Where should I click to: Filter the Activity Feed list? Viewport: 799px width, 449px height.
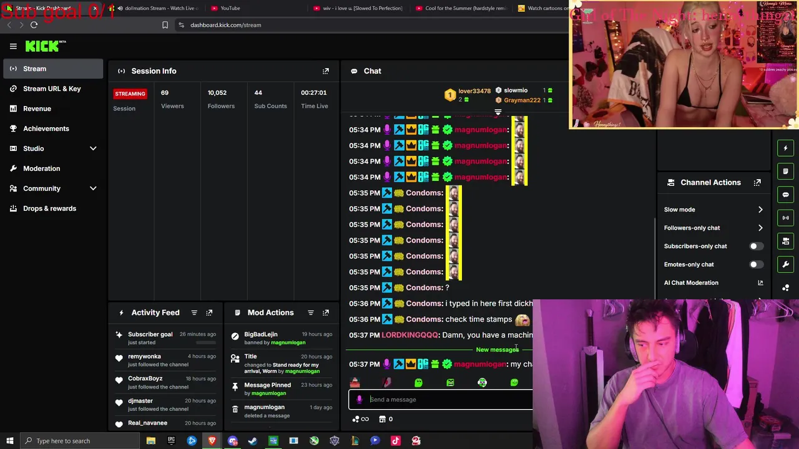pos(194,312)
